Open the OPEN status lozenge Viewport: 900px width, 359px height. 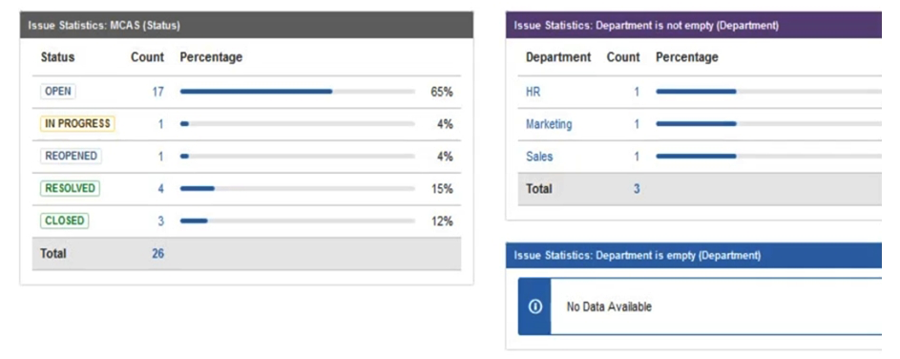pyautogui.click(x=57, y=92)
